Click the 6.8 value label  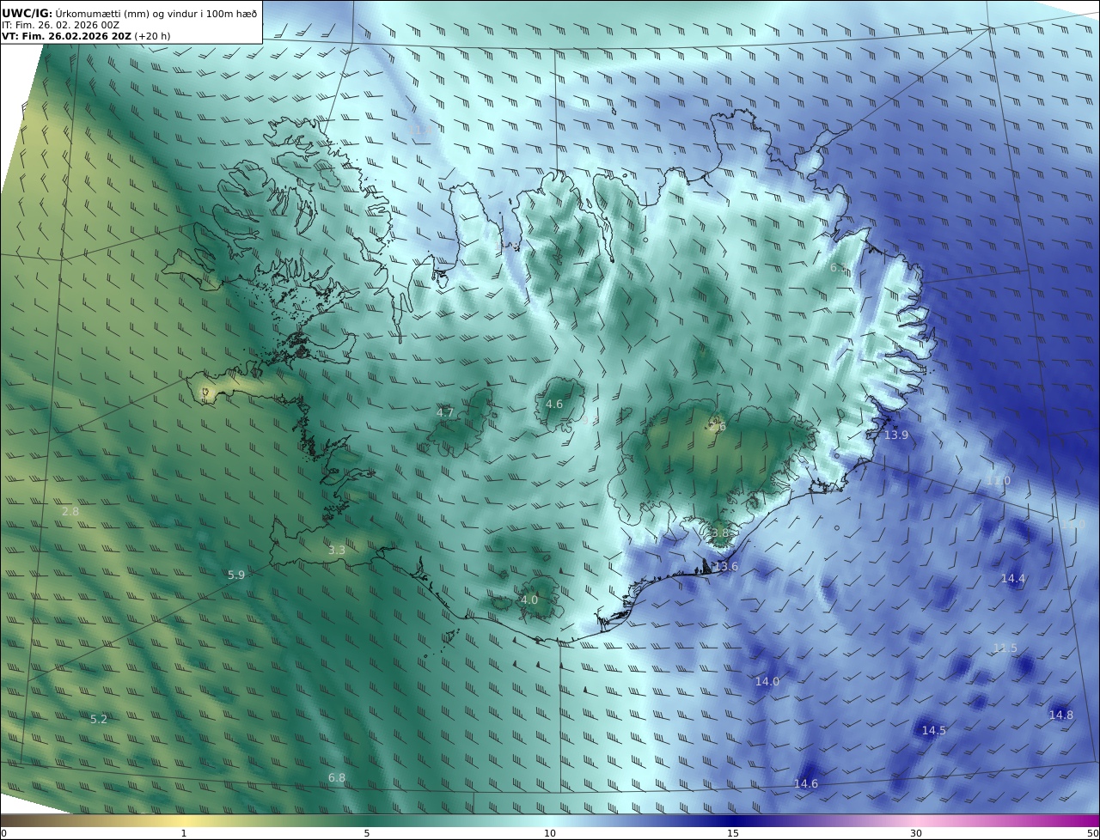[x=337, y=777]
